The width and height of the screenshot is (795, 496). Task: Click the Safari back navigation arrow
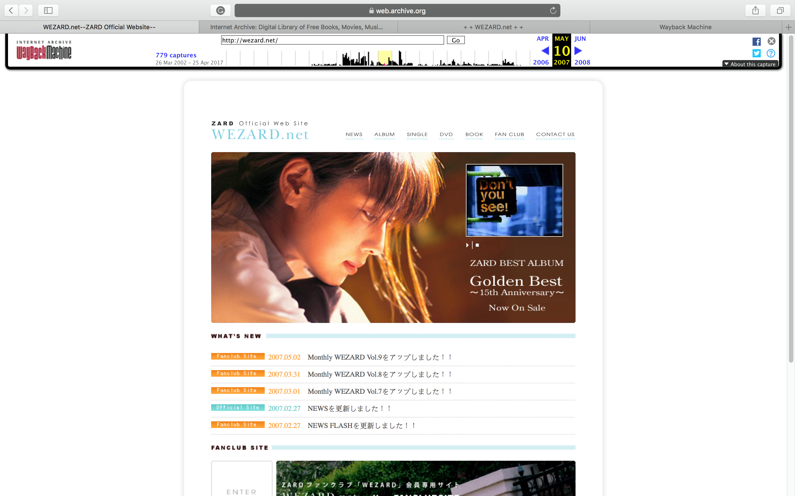tap(11, 10)
